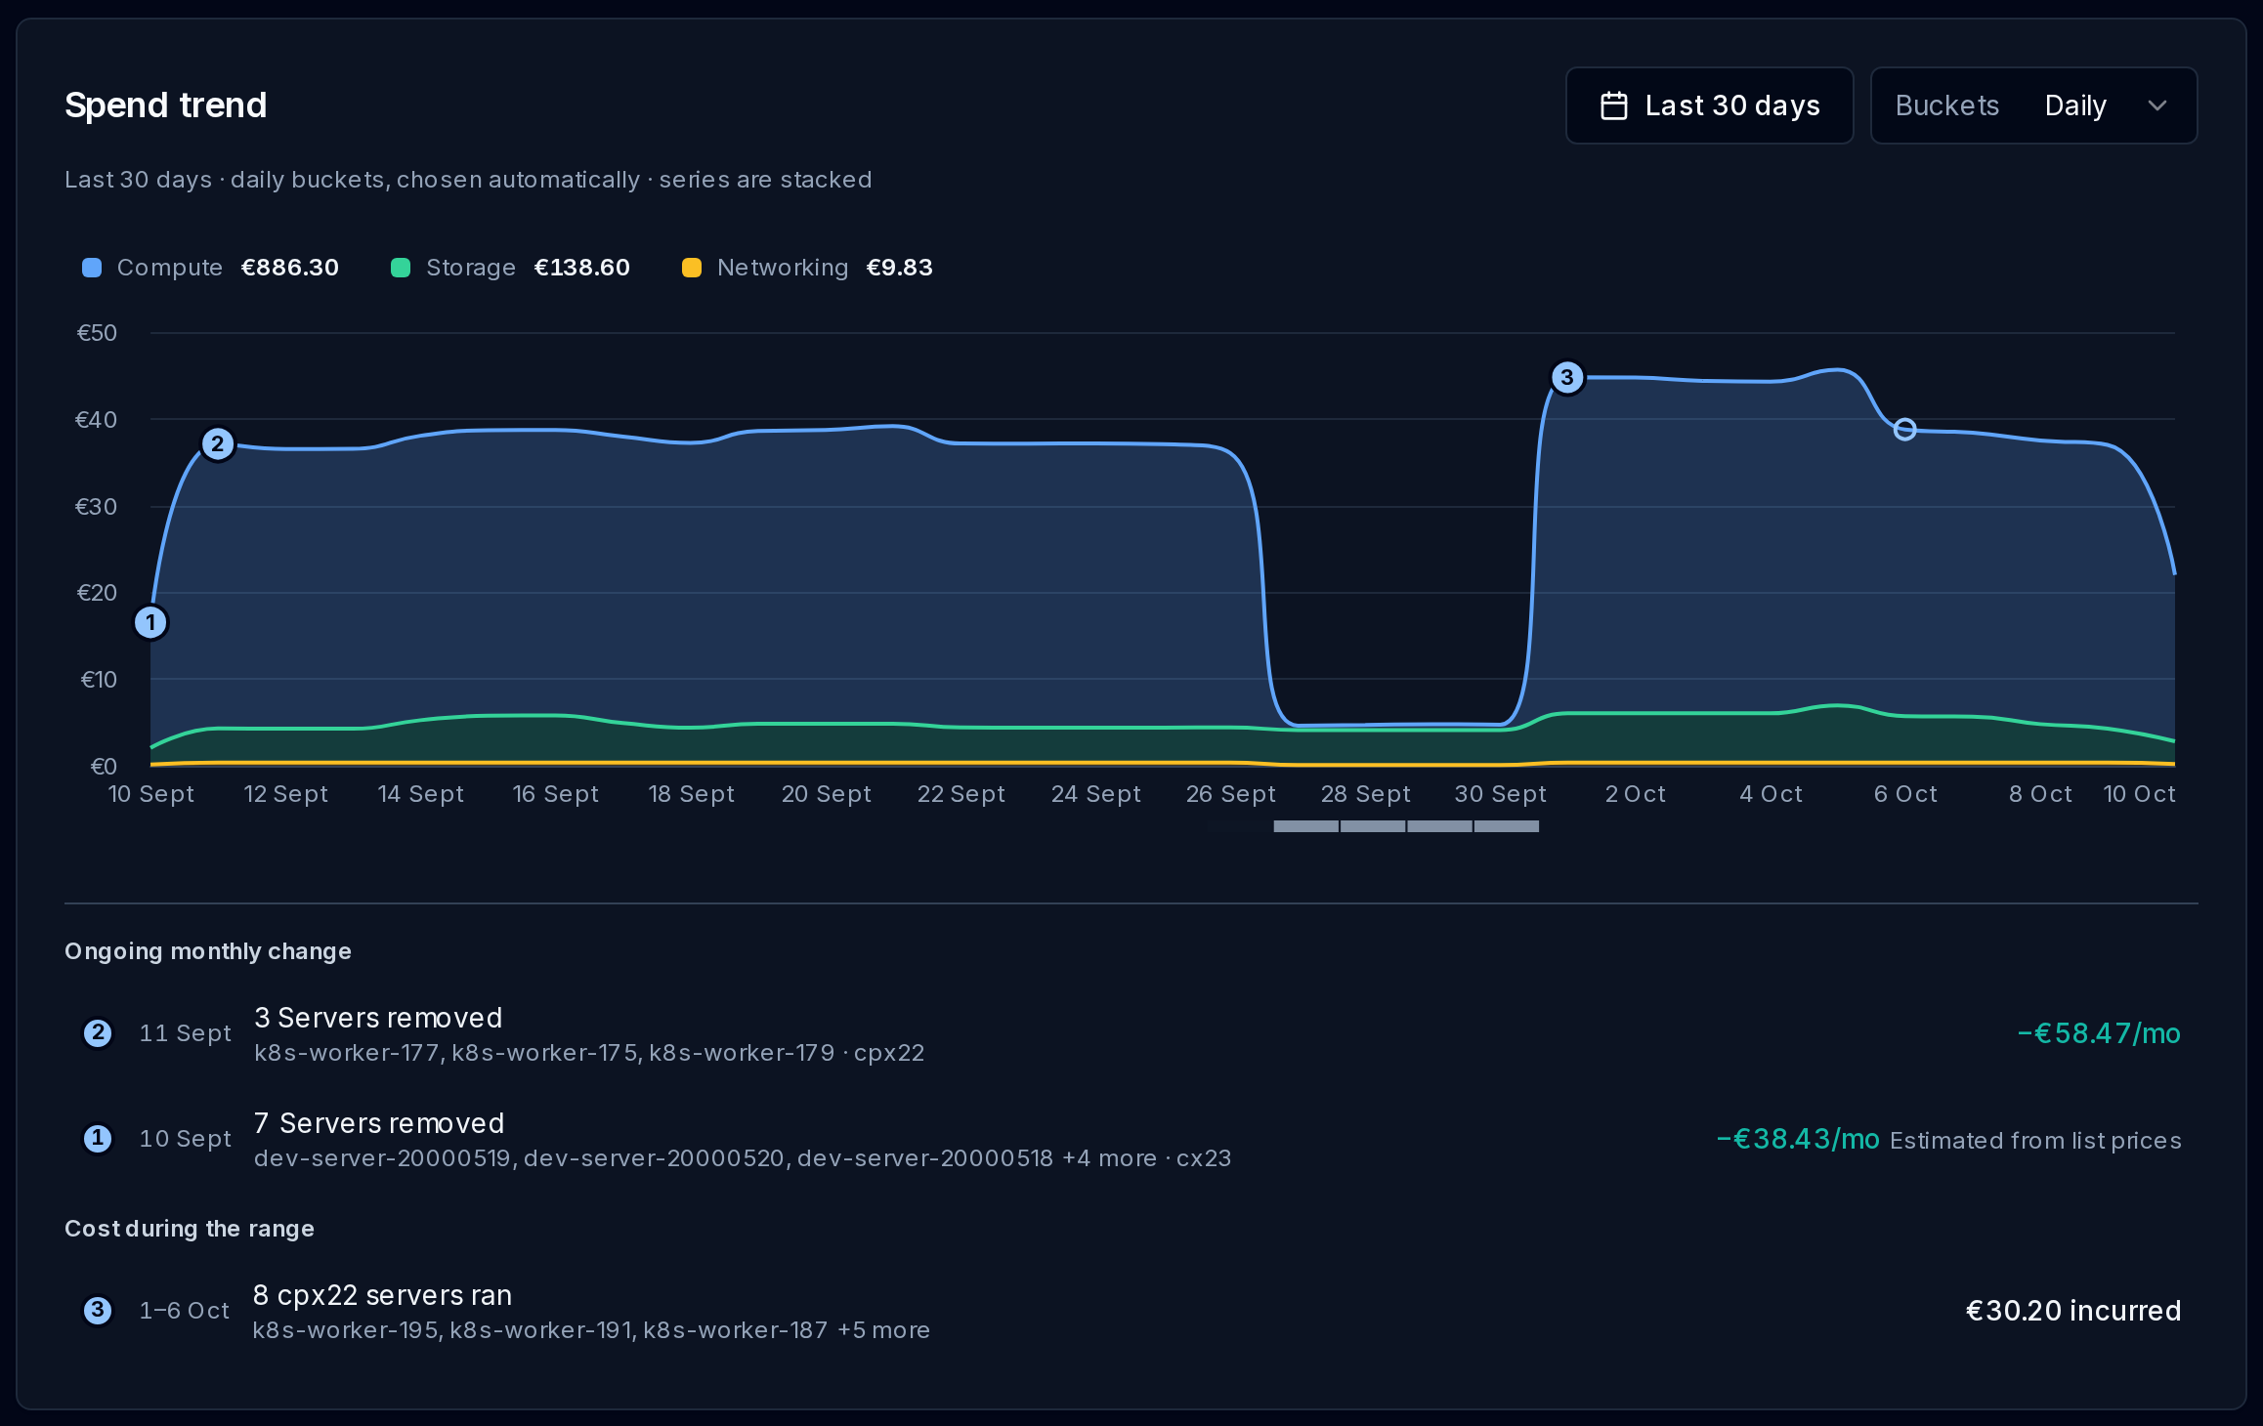
Task: Click the Estimated from list prices note
Action: 2035,1141
